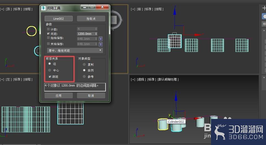266x145 pixels.
Task: Toggle the 始端偏移 lock icon
Action: (x=101, y=39)
